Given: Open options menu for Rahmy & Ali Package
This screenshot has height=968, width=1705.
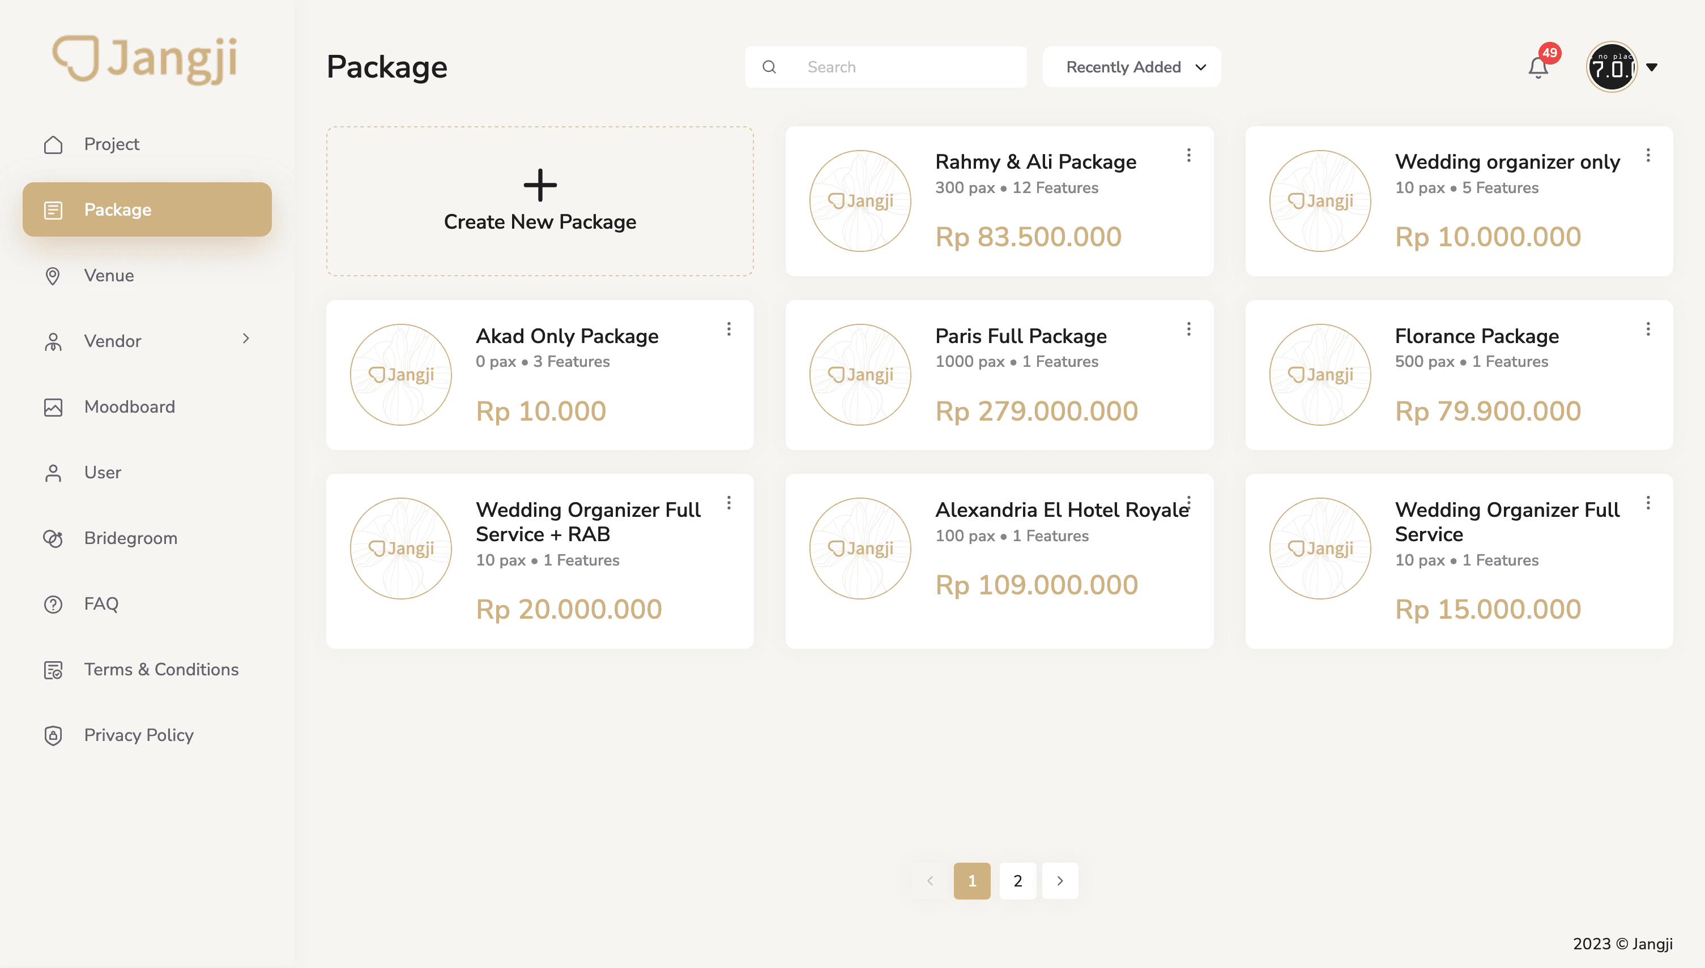Looking at the screenshot, I should tap(1189, 156).
